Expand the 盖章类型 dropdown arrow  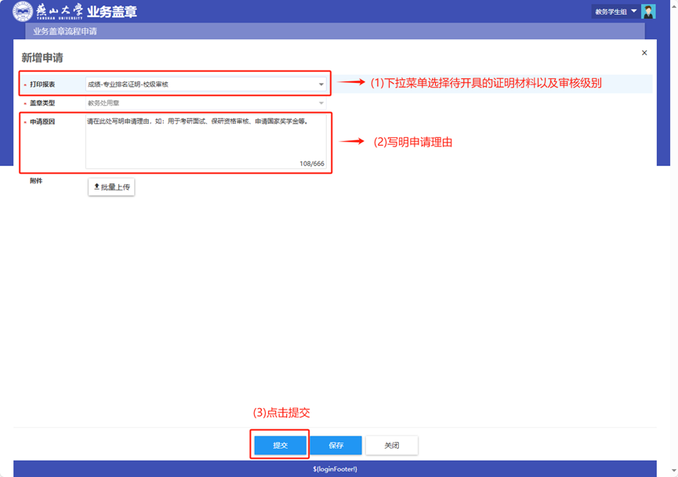click(321, 103)
